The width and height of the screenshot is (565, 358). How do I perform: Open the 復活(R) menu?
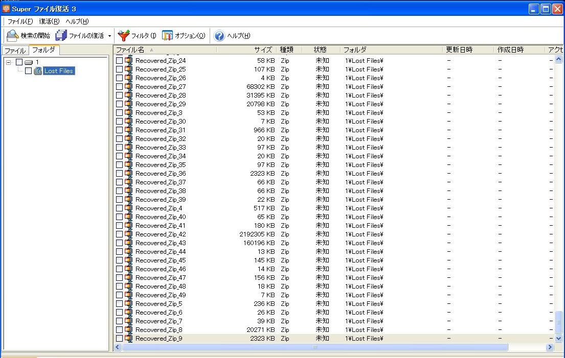pyautogui.click(x=49, y=21)
